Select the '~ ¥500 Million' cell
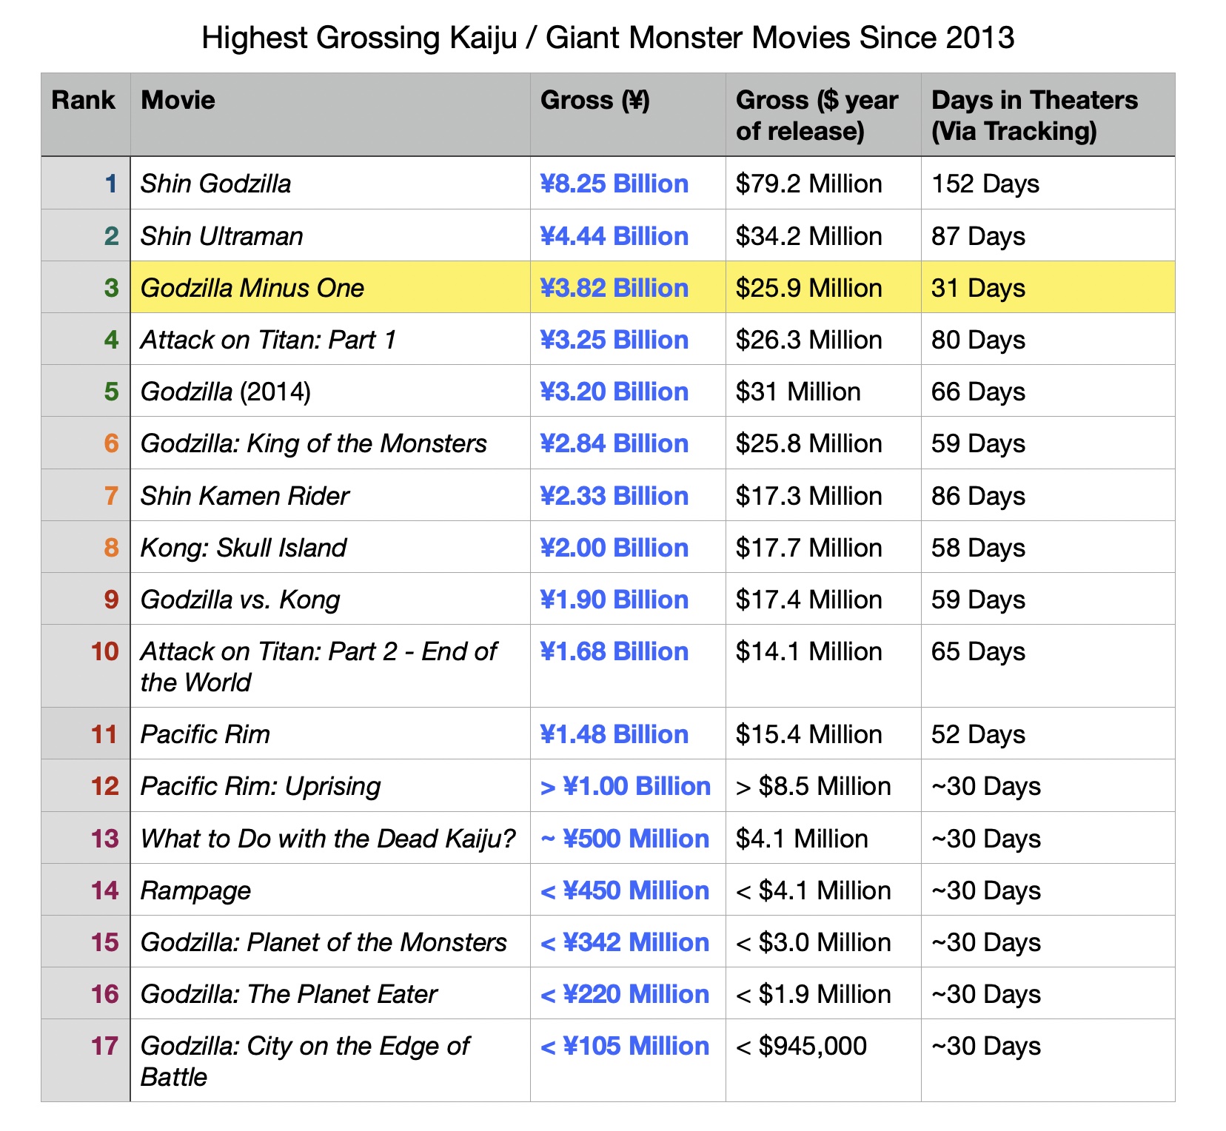Image resolution: width=1226 pixels, height=1131 pixels. click(x=628, y=838)
